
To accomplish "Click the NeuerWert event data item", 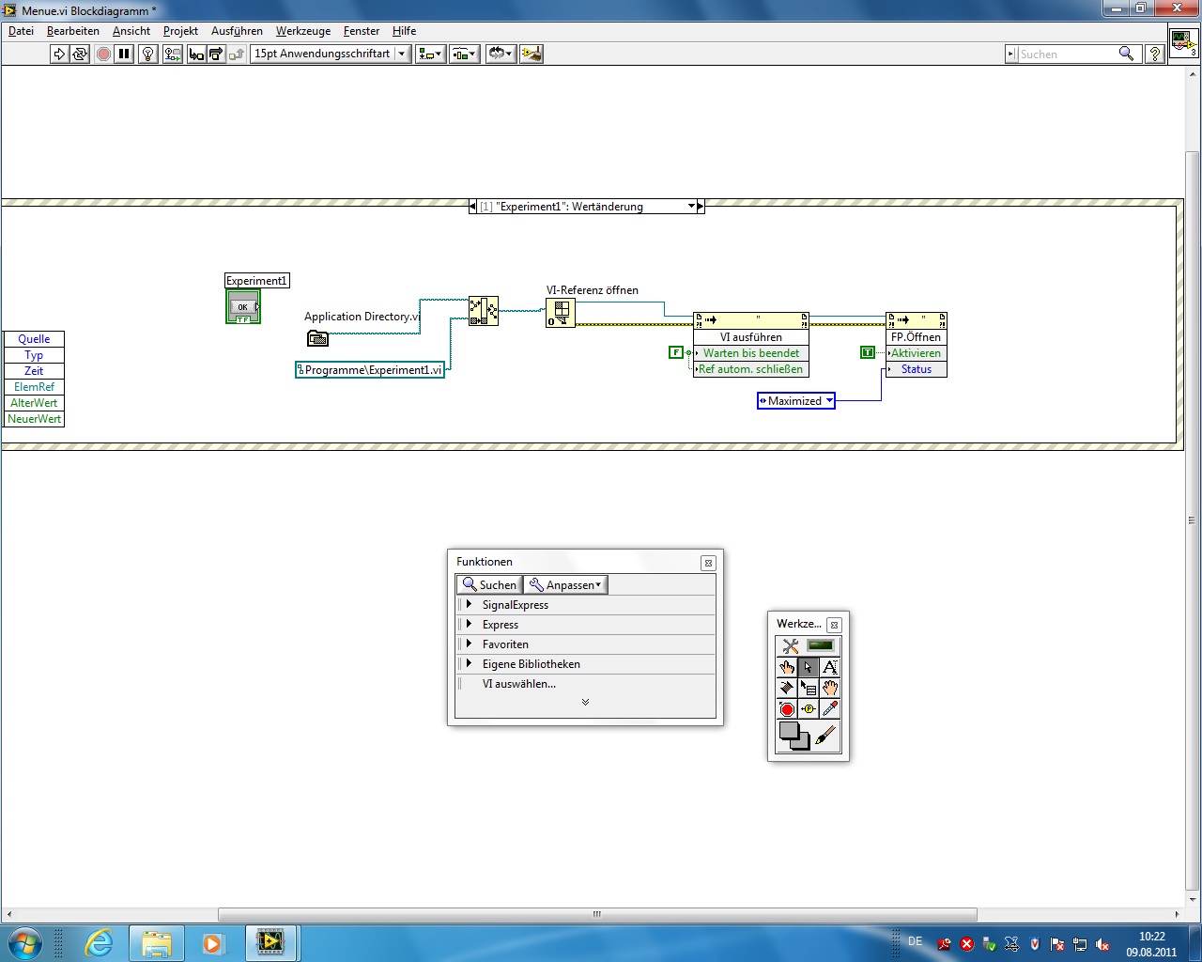I will tap(34, 419).
